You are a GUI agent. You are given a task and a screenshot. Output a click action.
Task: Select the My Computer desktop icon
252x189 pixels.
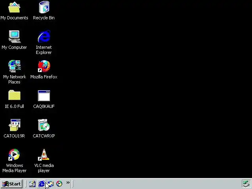(x=15, y=37)
